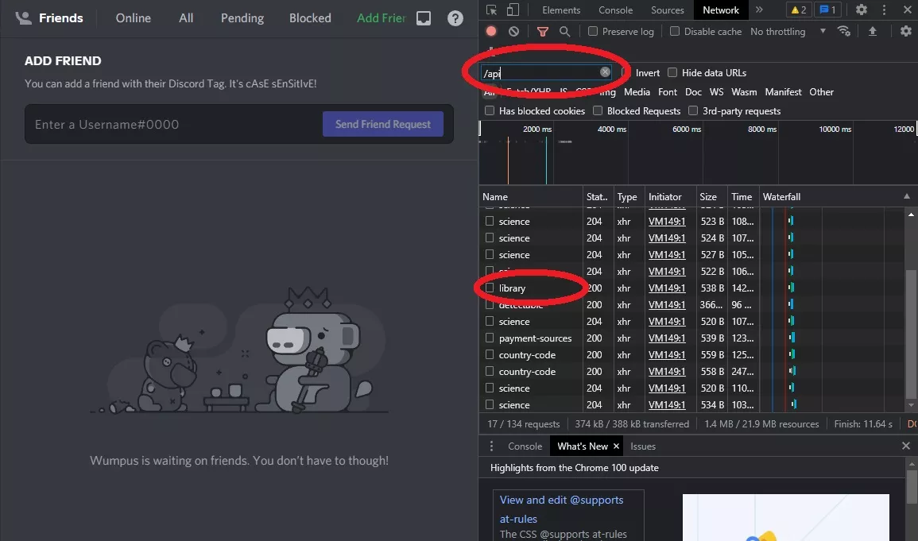The height and width of the screenshot is (541, 918).
Task: Clear the /api filter text with X
Action: pos(605,72)
